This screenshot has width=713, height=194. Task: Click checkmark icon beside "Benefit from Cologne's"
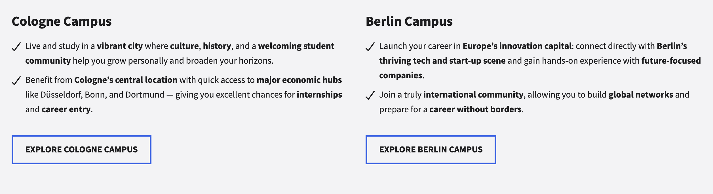[16, 81]
